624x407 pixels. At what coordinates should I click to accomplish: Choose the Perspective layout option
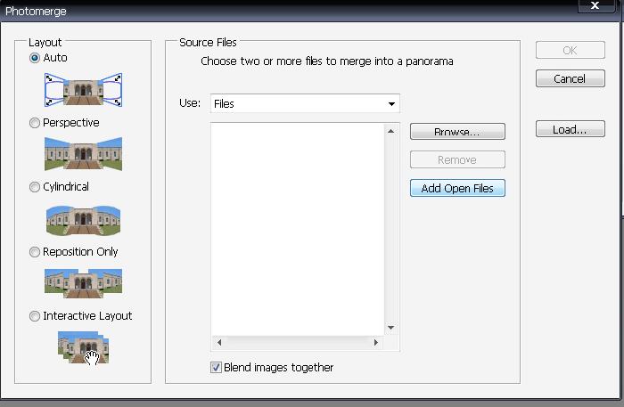coord(35,123)
